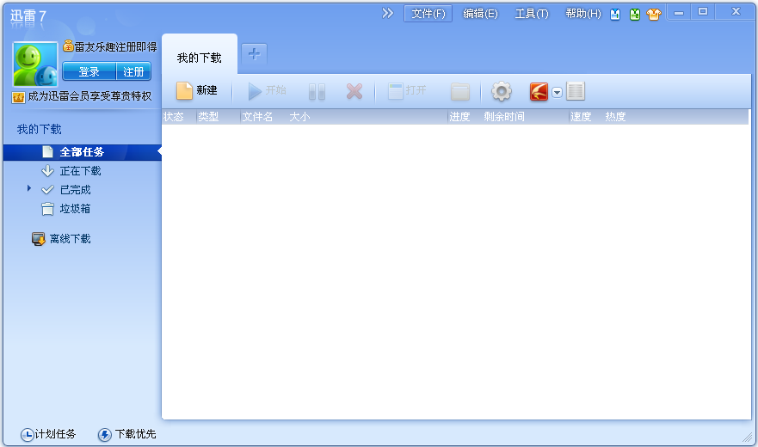758x447 pixels.
Task: Open the 帮助(H) menu
Action: pos(583,14)
